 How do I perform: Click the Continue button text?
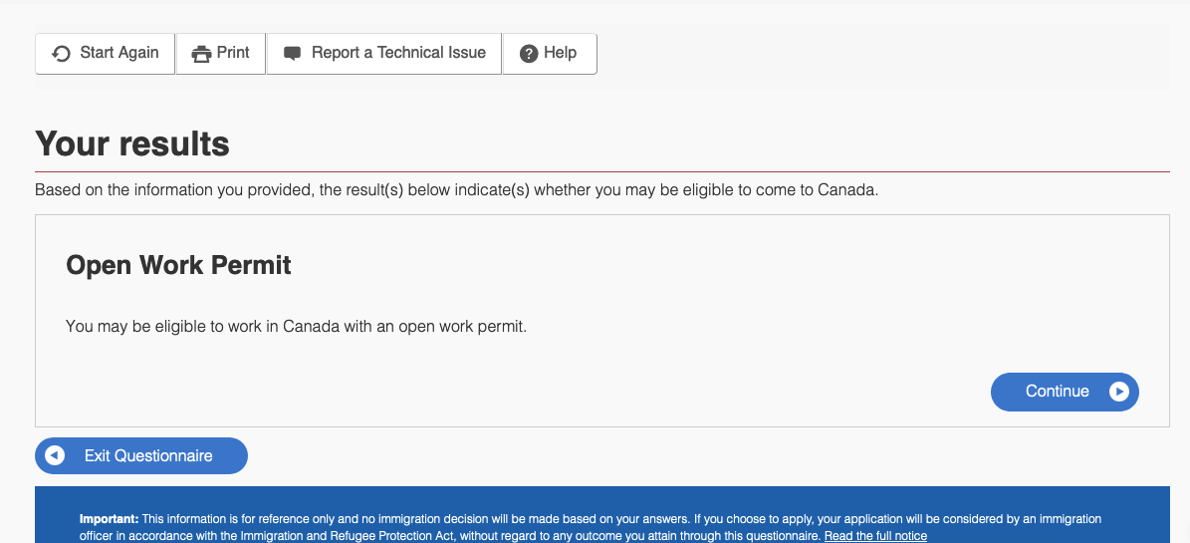coord(1058,392)
